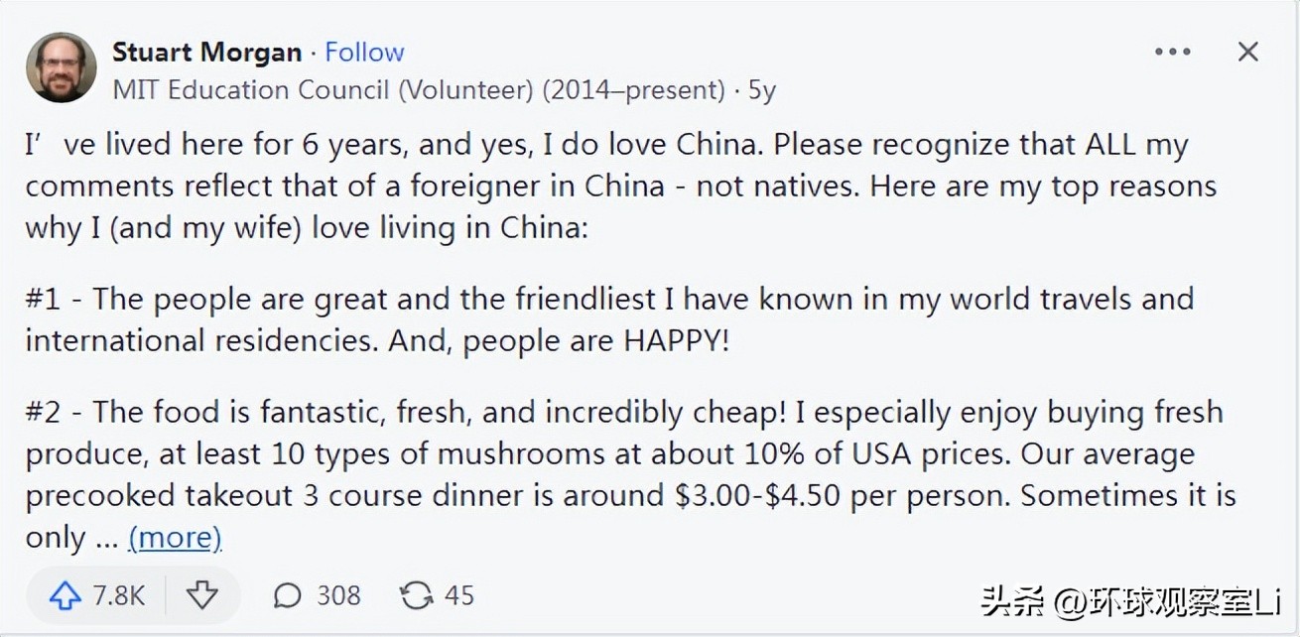Screen dimensions: 1300x637
Task: Toggle follow status for Stuart Morgan
Action: point(365,52)
